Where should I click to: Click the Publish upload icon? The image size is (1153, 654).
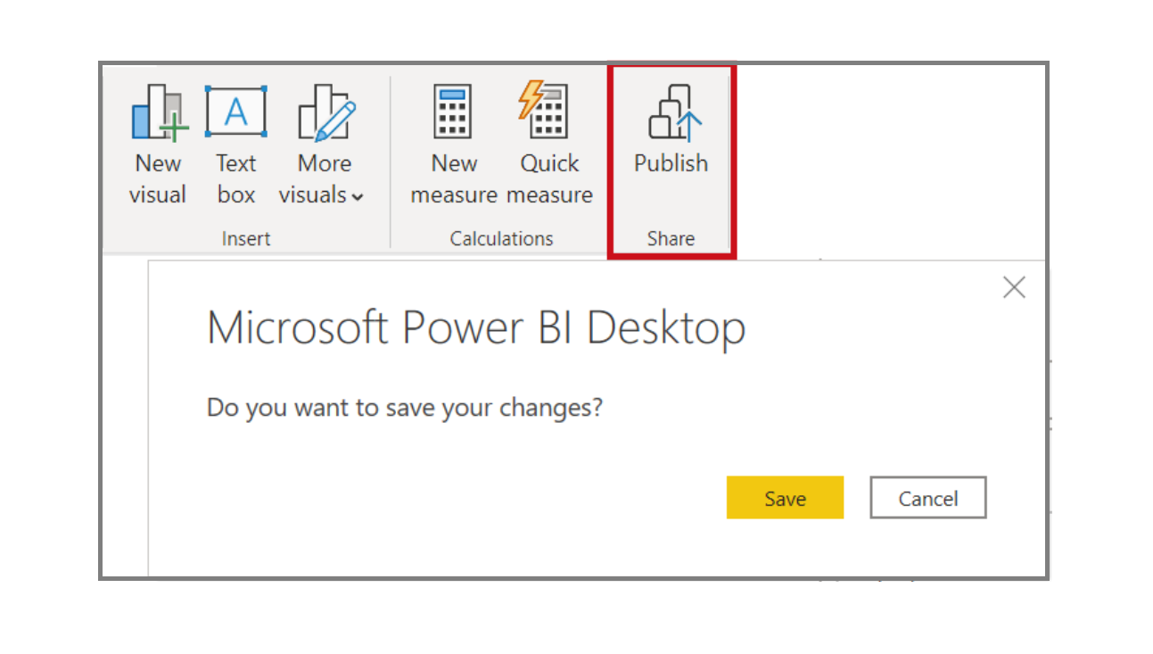click(675, 113)
